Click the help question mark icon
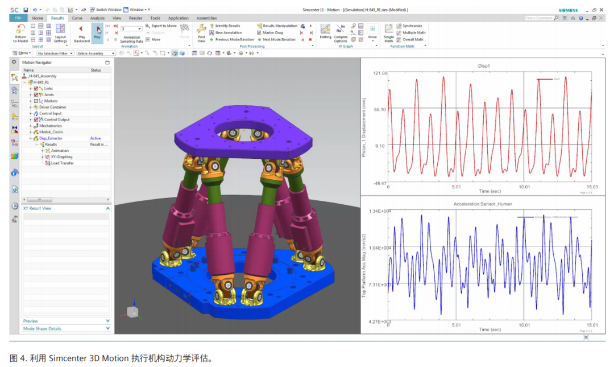This screenshot has width=614, height=367. pyautogui.click(x=580, y=18)
